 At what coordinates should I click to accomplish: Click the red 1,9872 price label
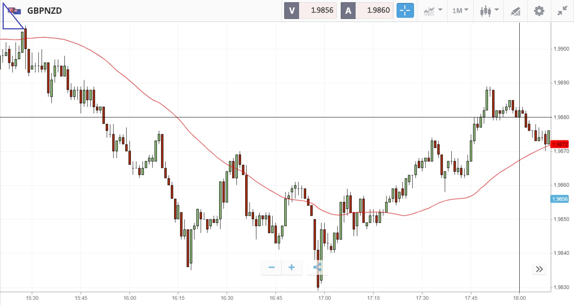coord(559,144)
